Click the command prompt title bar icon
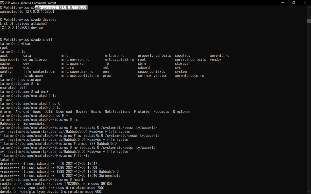The image size is (311, 194). 2,3
